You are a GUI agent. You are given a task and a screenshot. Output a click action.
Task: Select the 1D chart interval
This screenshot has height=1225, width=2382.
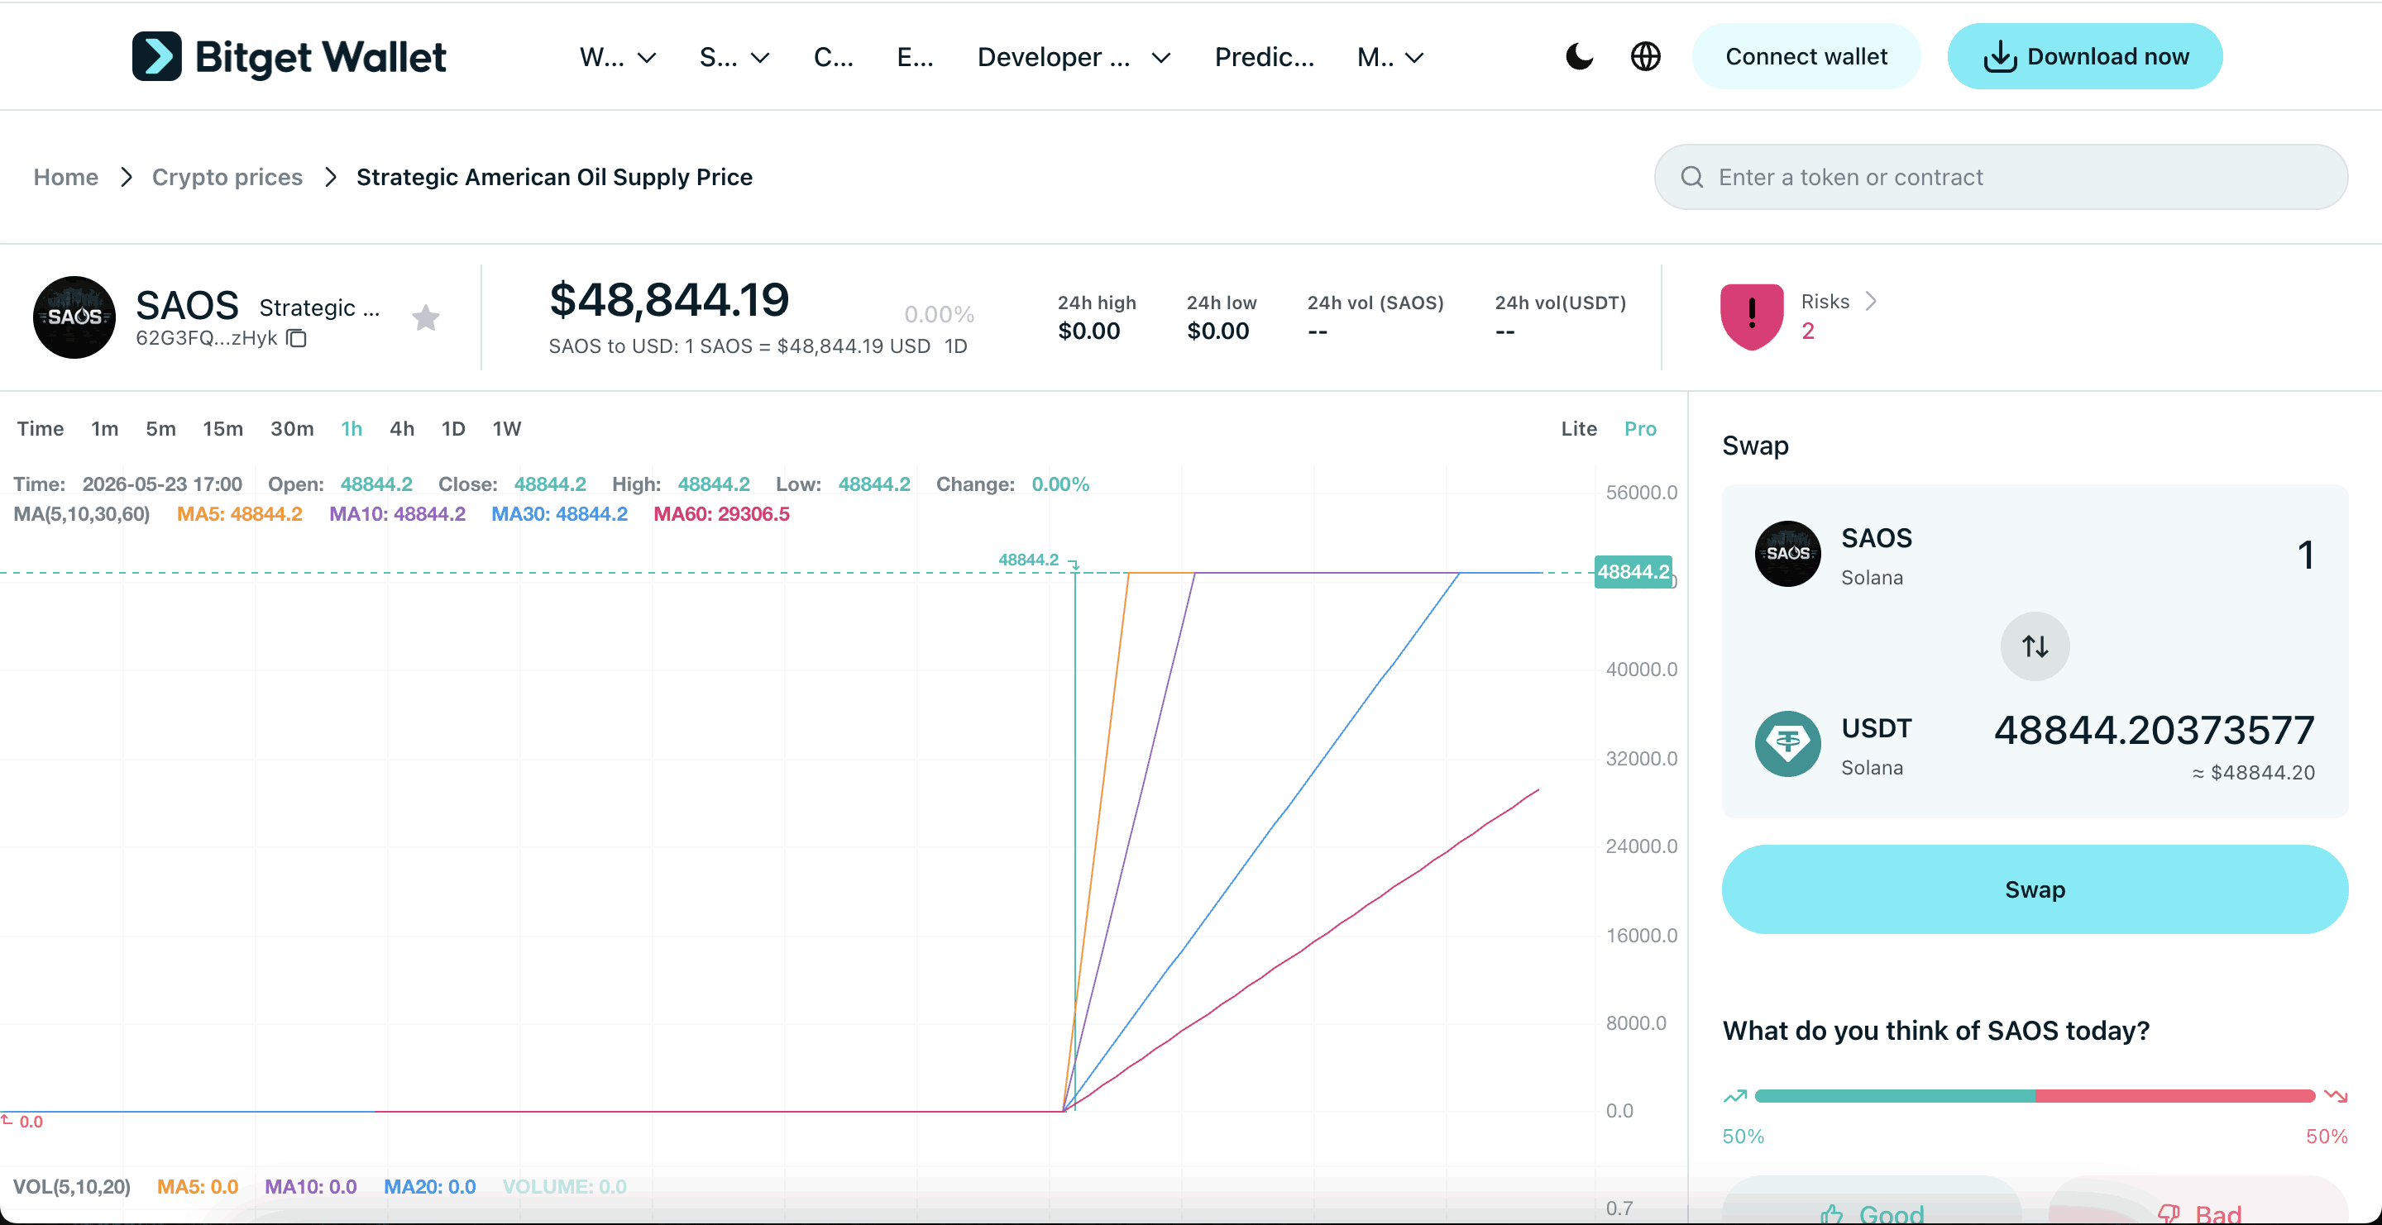[x=453, y=429]
